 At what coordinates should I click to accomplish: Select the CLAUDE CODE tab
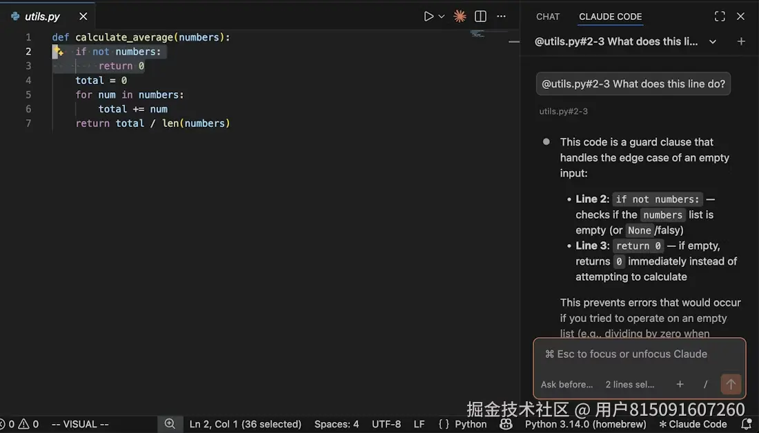coord(610,16)
